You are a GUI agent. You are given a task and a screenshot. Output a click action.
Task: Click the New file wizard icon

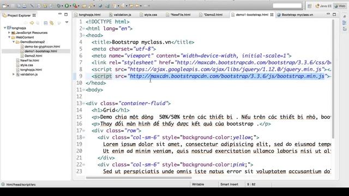[x=4, y=6]
